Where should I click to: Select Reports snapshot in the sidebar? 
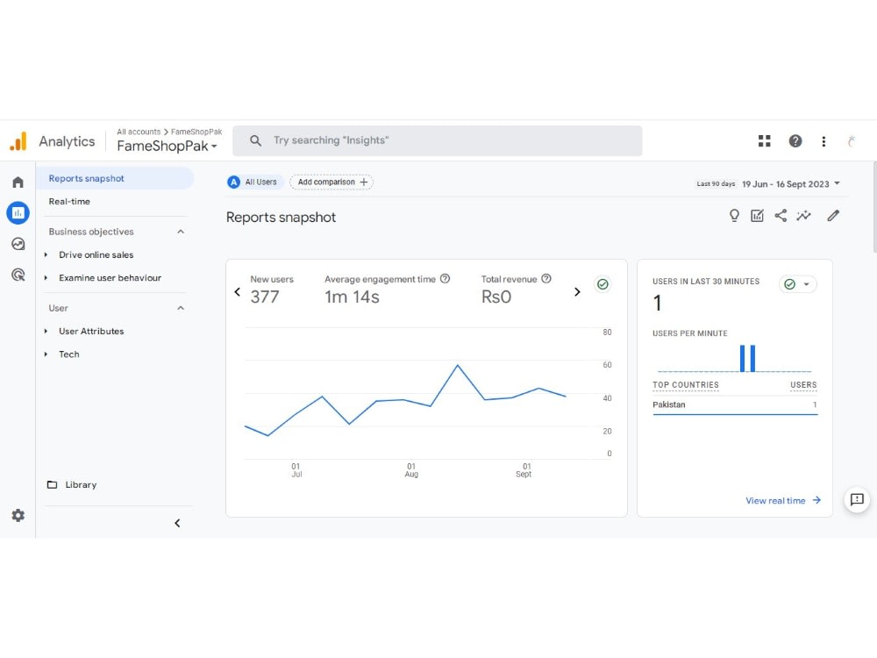coord(115,178)
